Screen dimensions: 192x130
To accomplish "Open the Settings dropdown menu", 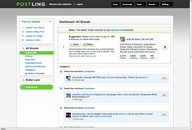I will pyautogui.click(x=167, y=4).
